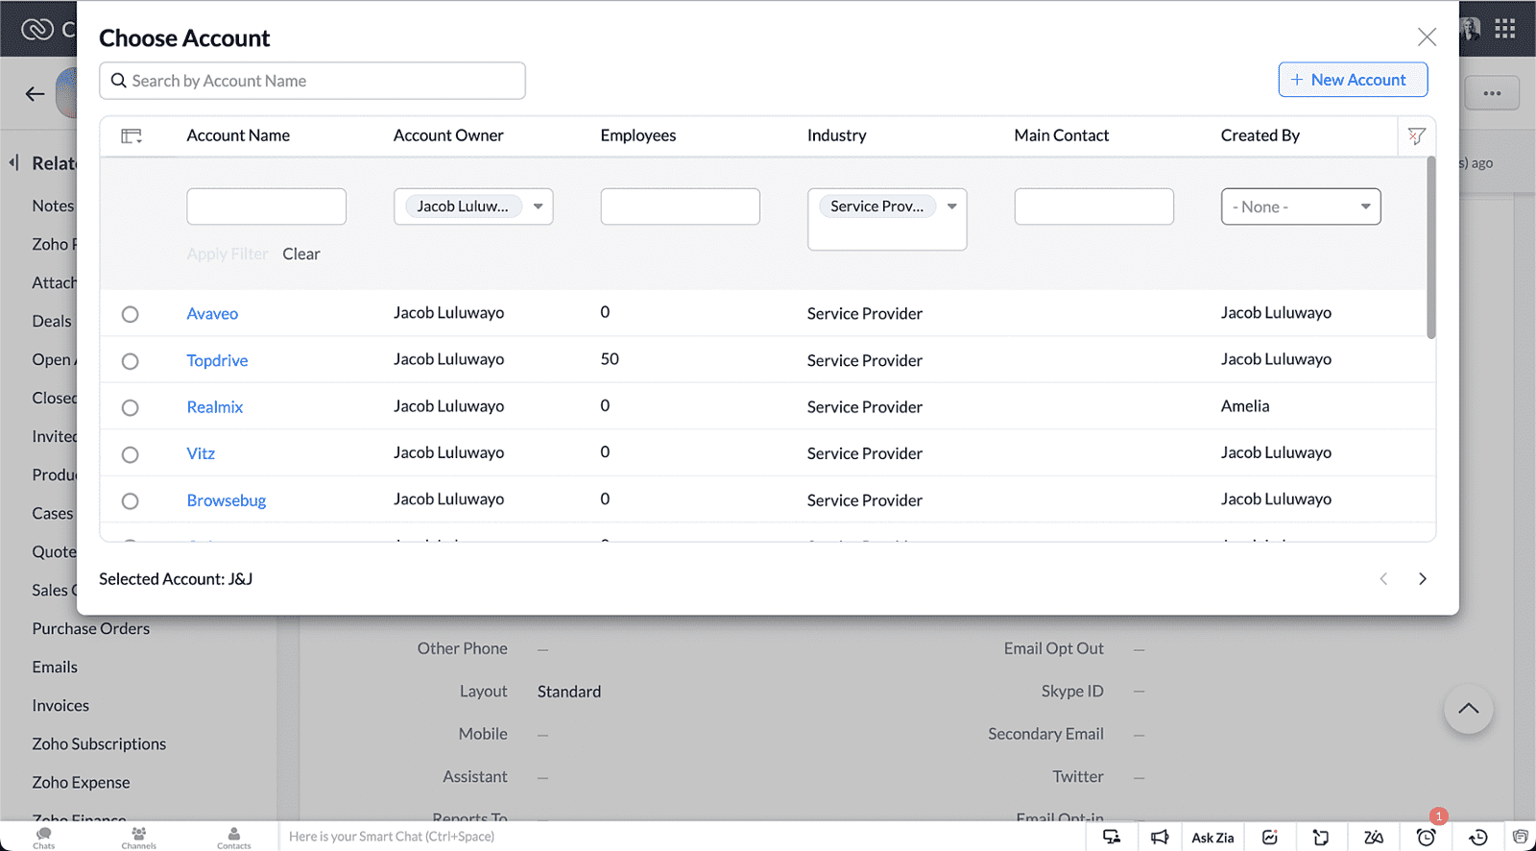Focus the Search by Account Name field

pos(312,81)
